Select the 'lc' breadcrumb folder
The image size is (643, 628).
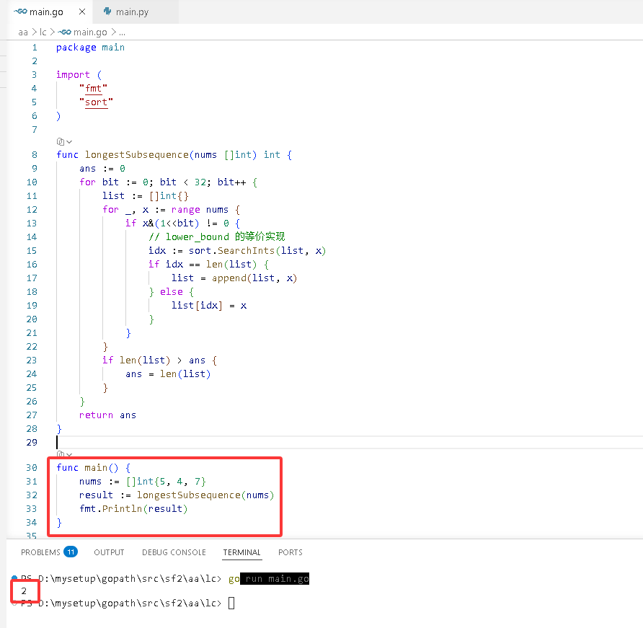43,32
